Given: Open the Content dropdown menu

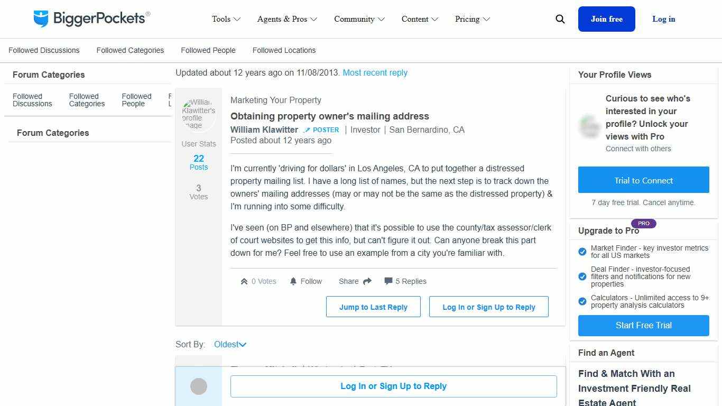Looking at the screenshot, I should (x=420, y=19).
